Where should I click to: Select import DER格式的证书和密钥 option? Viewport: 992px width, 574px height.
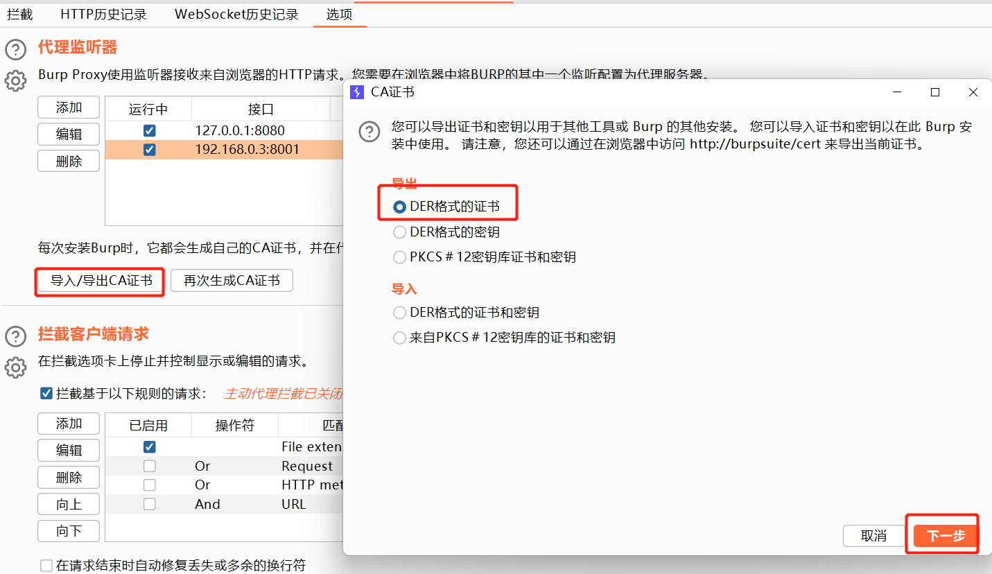point(399,313)
